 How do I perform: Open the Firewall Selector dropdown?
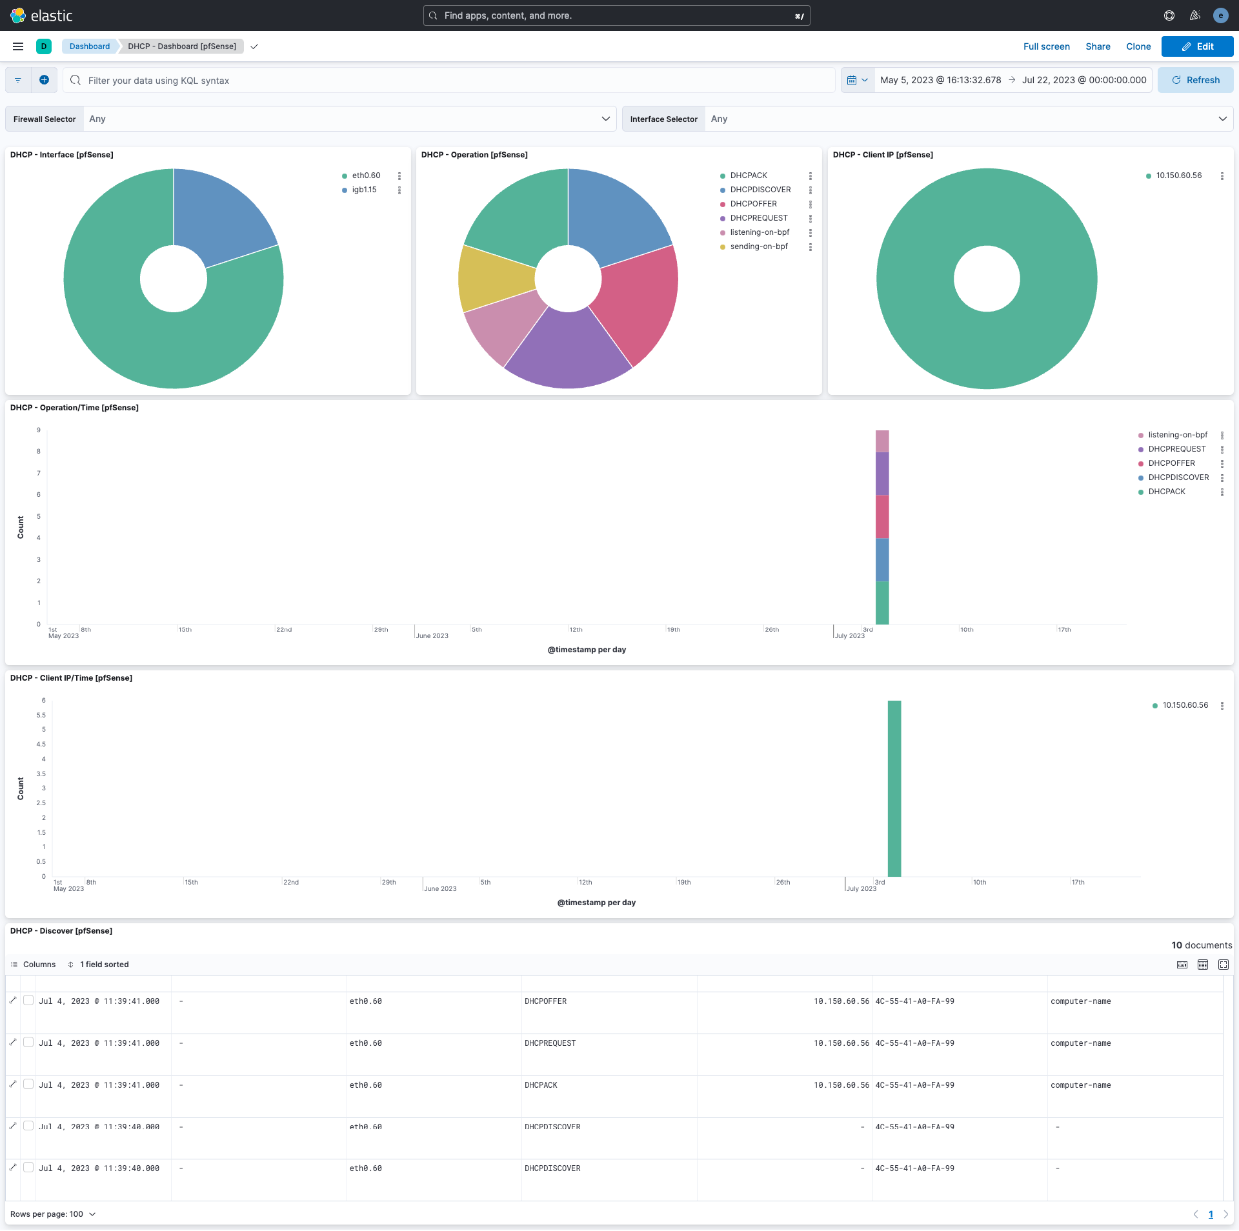click(606, 119)
